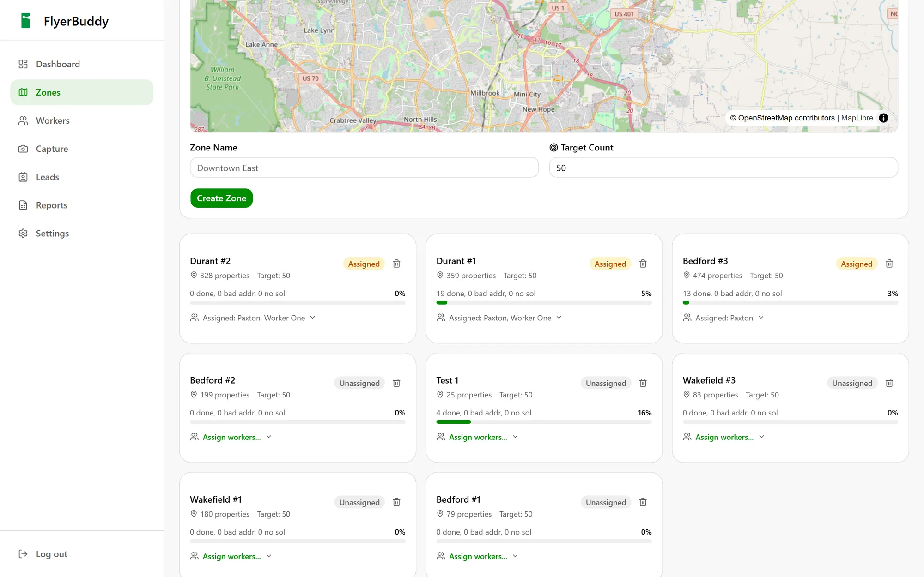Delete the Durant #2 zone

coord(396,264)
